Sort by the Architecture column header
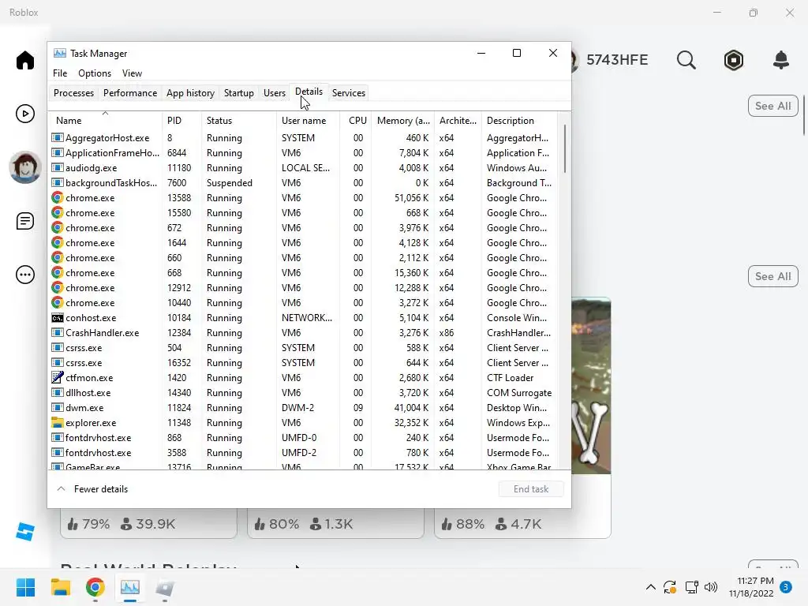This screenshot has height=606, width=808. (x=458, y=121)
